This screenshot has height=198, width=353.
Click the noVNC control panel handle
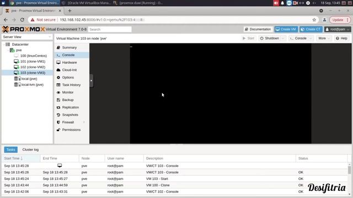click(91, 81)
